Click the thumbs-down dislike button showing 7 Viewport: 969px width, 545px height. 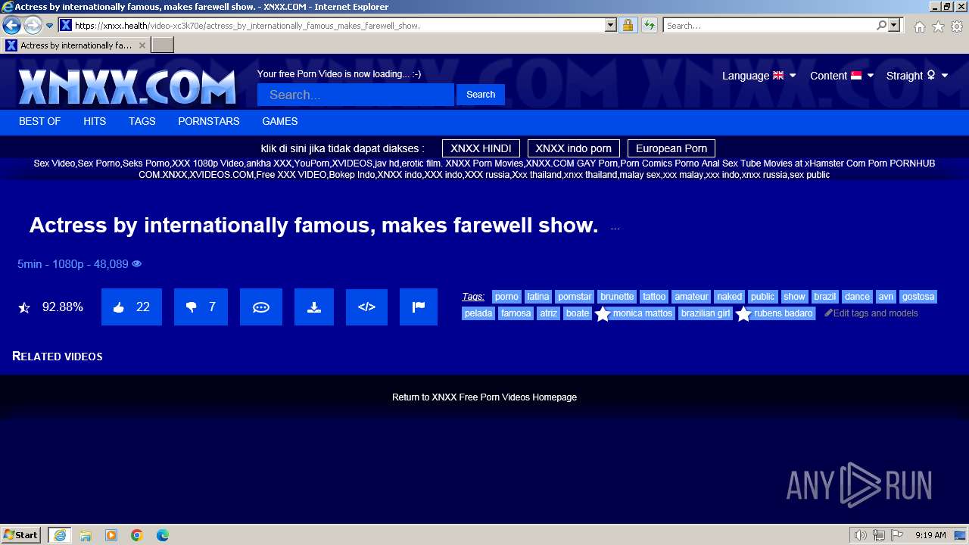(201, 307)
